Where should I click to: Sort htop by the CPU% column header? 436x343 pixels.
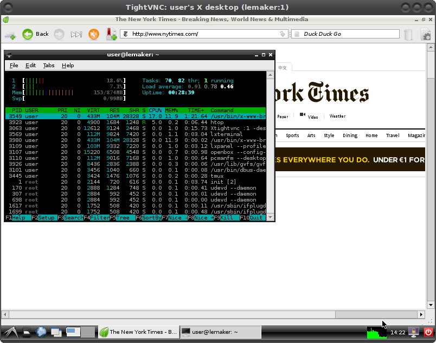tap(155, 110)
